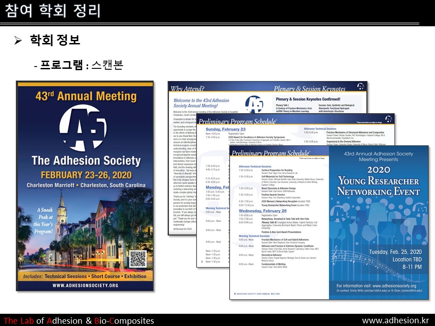Screen dimensions: 435x326
Task: Click the '43rd Annual Meeting' poster headline
Action: click(x=86, y=96)
